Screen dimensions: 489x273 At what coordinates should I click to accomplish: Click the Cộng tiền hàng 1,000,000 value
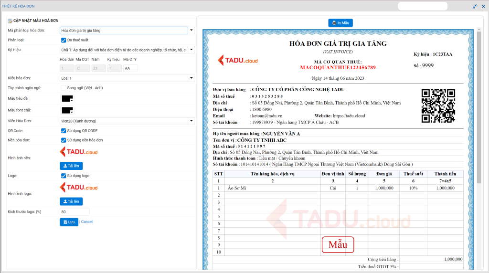point(453,259)
